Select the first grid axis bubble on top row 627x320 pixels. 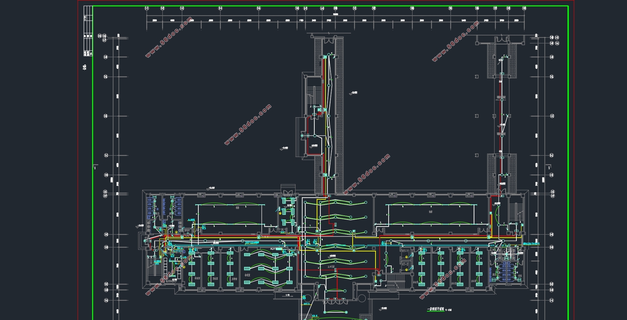(x=147, y=8)
